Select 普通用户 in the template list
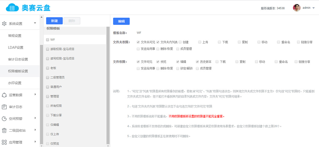This screenshot has width=319, height=147. coord(56,87)
